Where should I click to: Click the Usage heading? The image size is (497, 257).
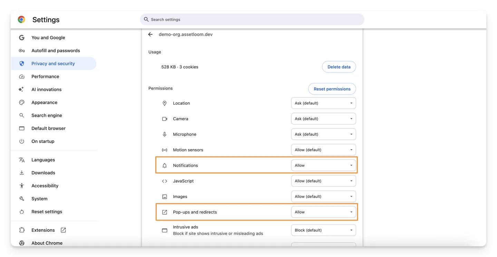point(155,52)
